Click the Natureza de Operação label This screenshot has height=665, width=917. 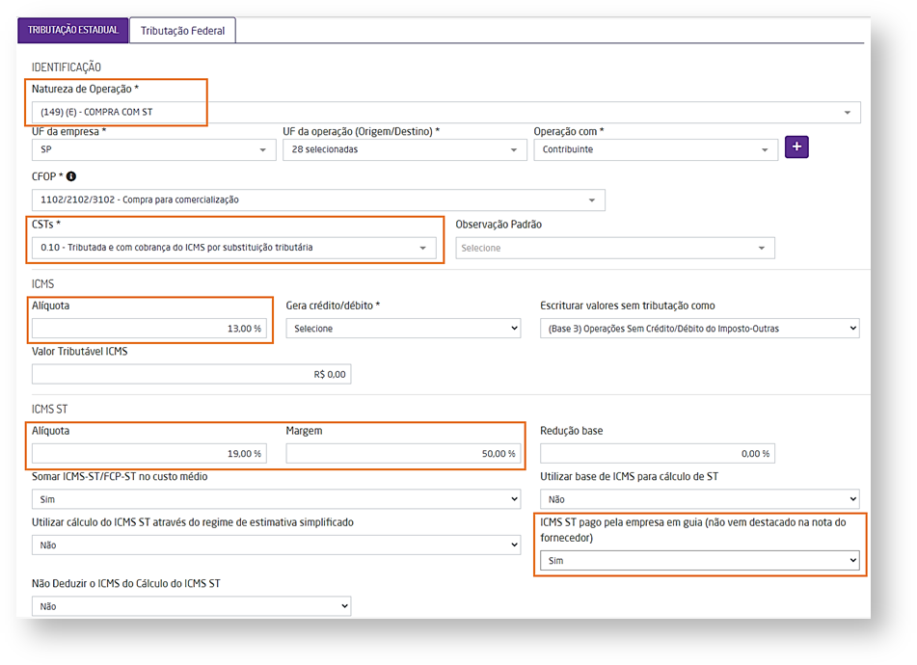click(86, 89)
